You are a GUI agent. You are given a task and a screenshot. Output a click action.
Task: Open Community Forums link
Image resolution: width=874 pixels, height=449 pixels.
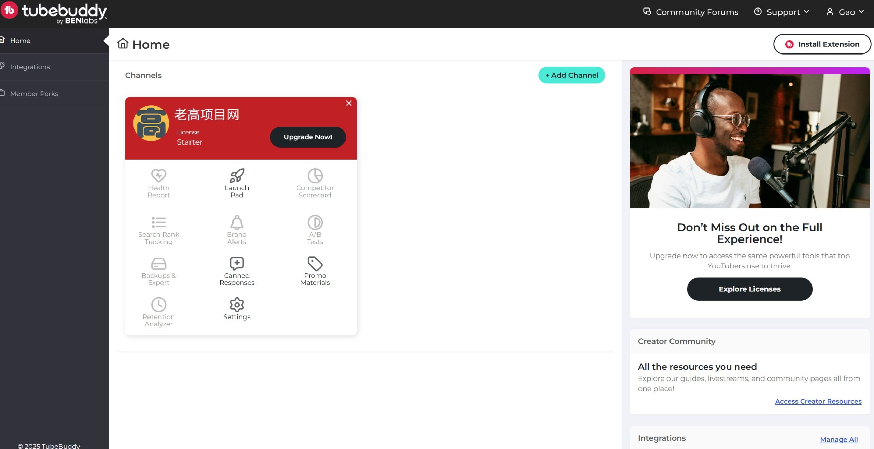pyautogui.click(x=697, y=12)
